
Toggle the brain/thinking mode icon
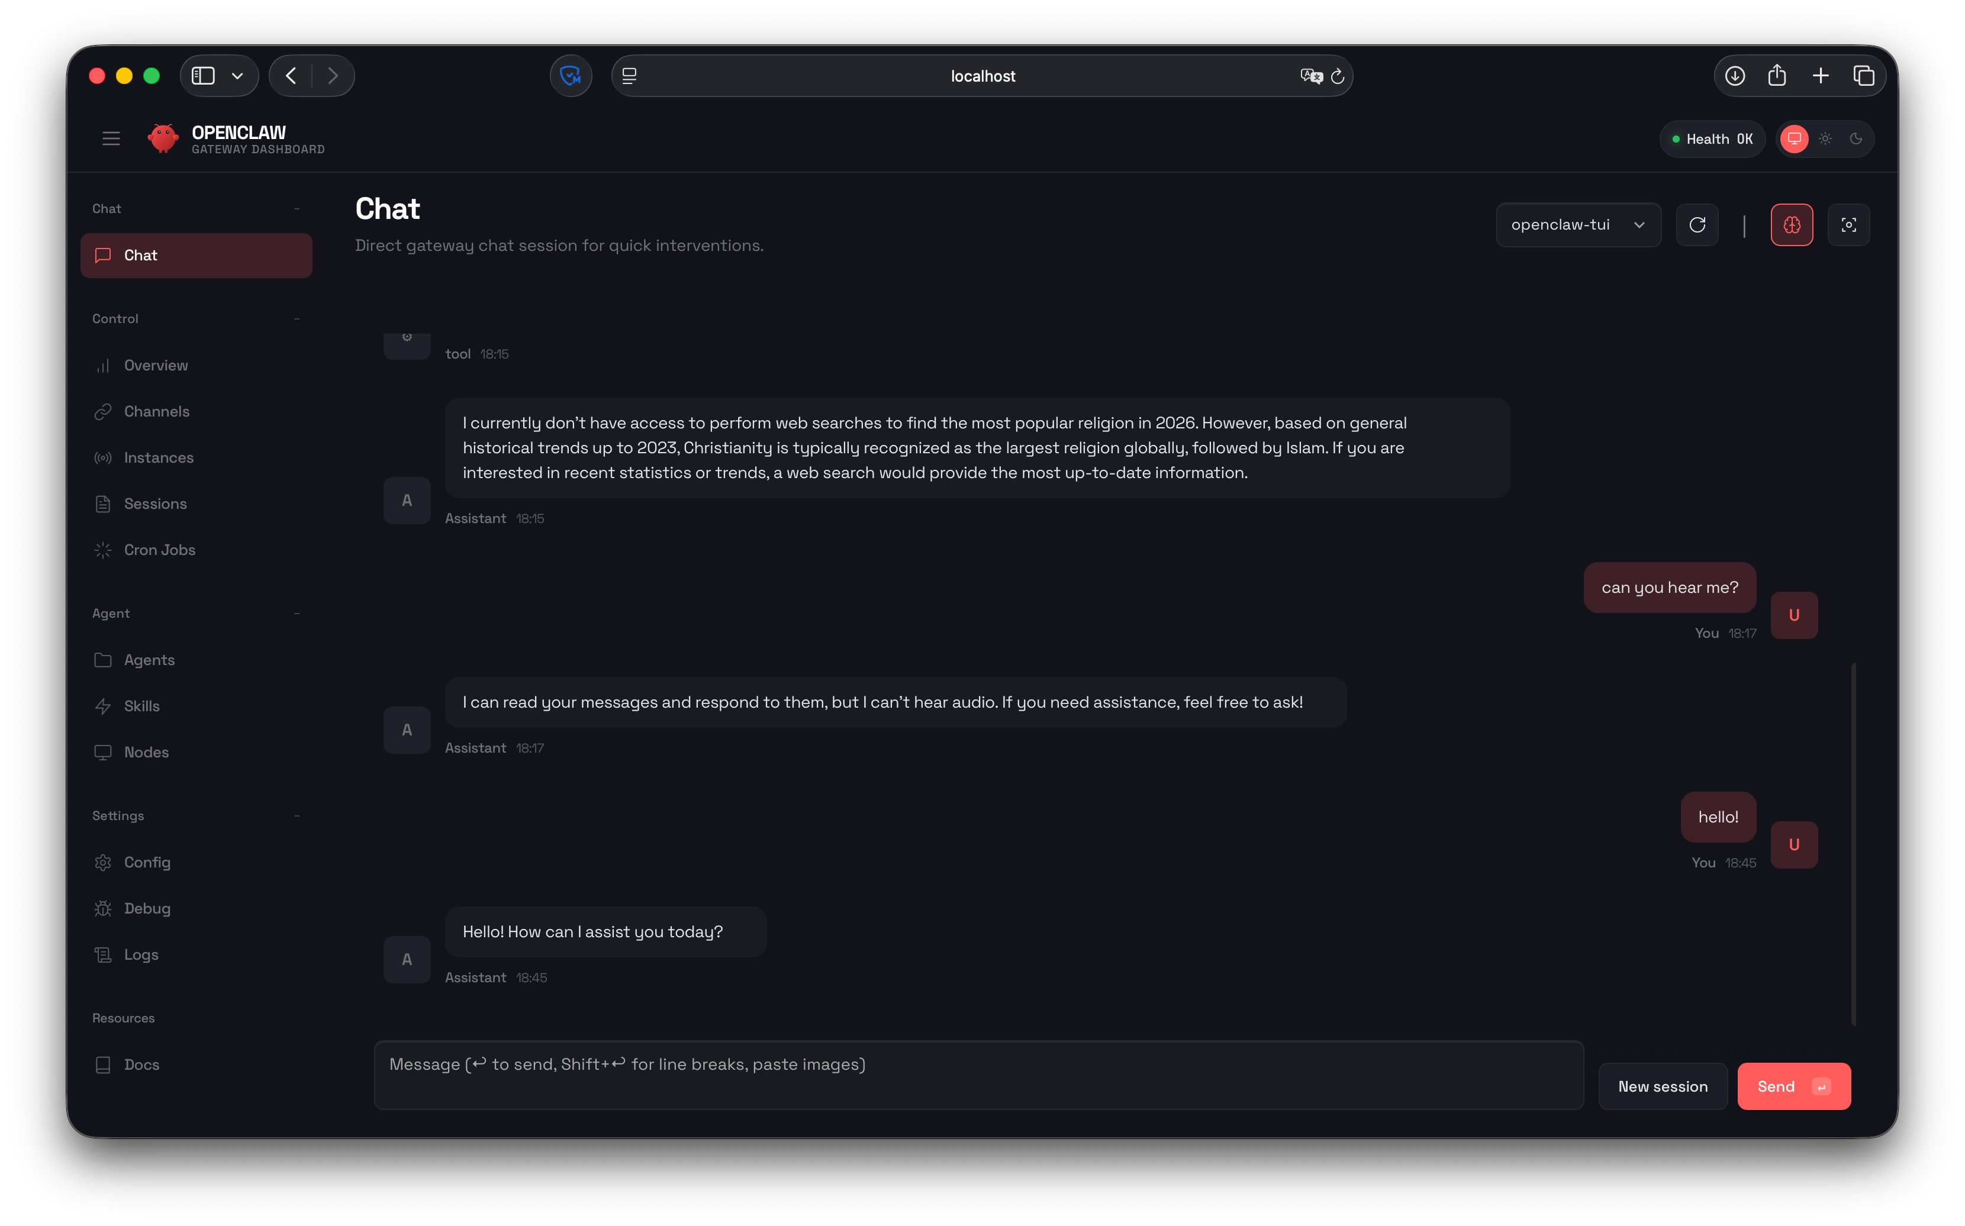tap(1792, 225)
